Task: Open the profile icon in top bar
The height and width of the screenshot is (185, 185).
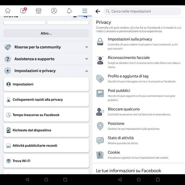Action: tap(54, 11)
